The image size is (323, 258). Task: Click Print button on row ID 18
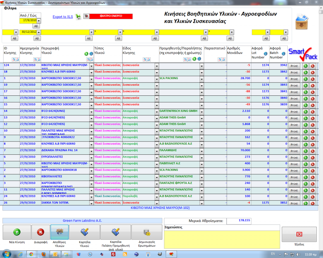[294, 73]
